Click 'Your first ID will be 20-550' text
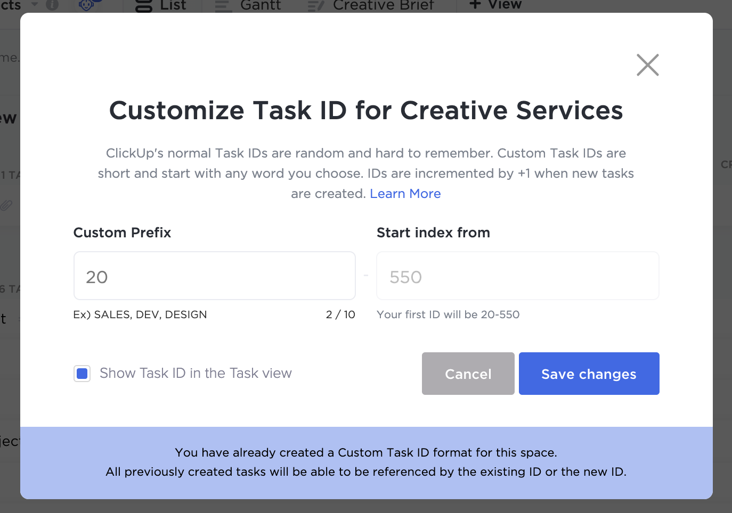The width and height of the screenshot is (732, 513). tap(448, 315)
